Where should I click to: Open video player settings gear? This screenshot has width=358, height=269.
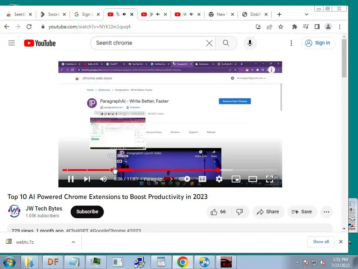click(x=219, y=179)
